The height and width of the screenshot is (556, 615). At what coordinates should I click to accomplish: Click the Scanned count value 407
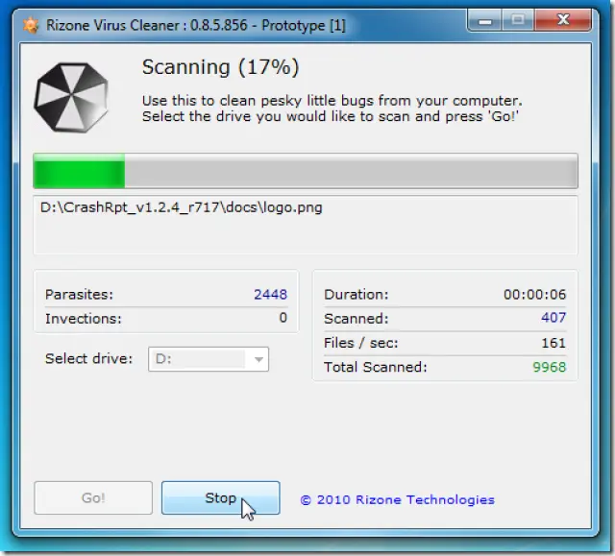tap(553, 318)
